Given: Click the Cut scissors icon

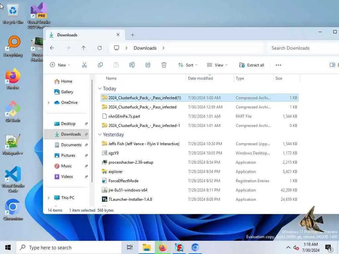Looking at the screenshot, I should point(84,65).
